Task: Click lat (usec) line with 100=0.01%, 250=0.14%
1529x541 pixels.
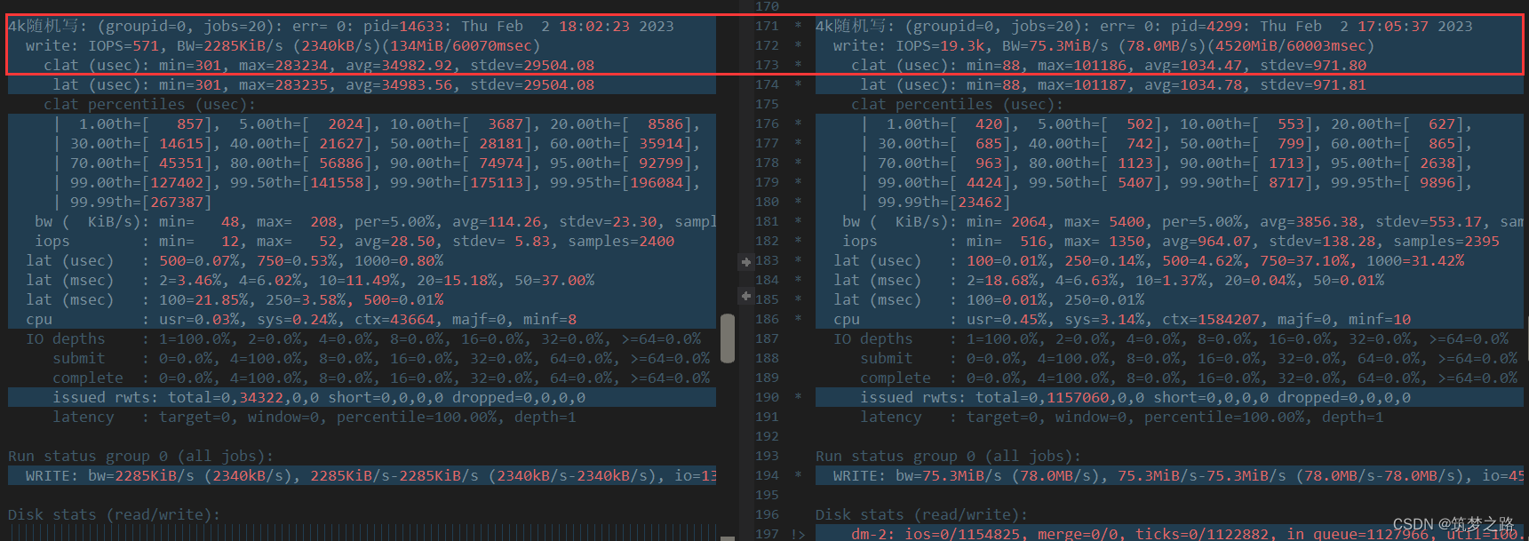Action: pos(1149,261)
